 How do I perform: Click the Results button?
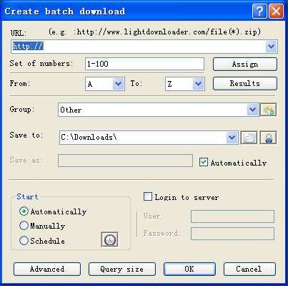[x=245, y=83]
